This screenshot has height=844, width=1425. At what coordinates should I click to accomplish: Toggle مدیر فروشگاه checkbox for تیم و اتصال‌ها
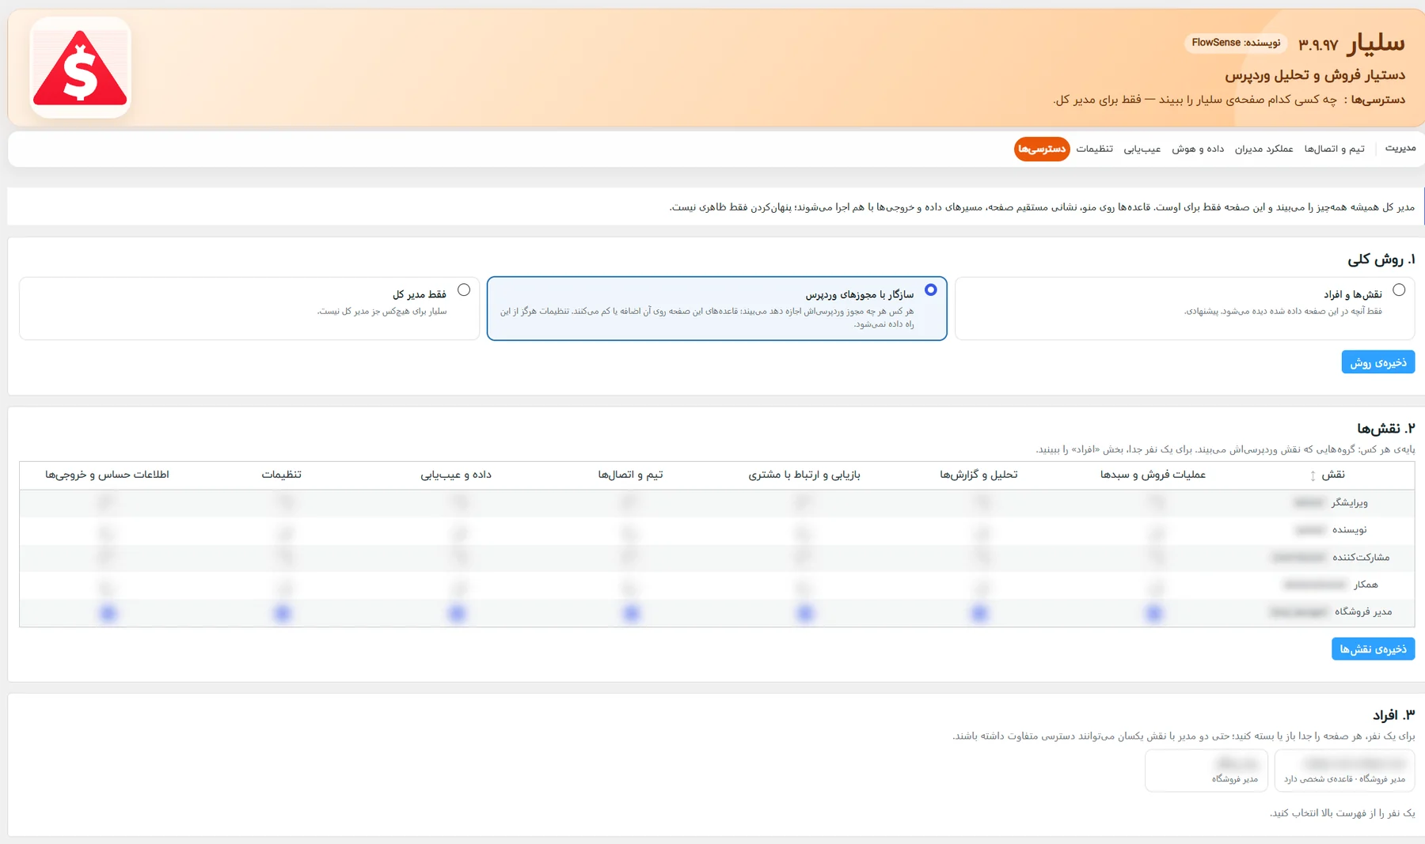click(x=631, y=612)
